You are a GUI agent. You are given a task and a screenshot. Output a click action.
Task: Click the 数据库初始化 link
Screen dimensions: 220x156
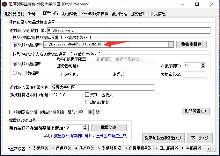pos(127,59)
